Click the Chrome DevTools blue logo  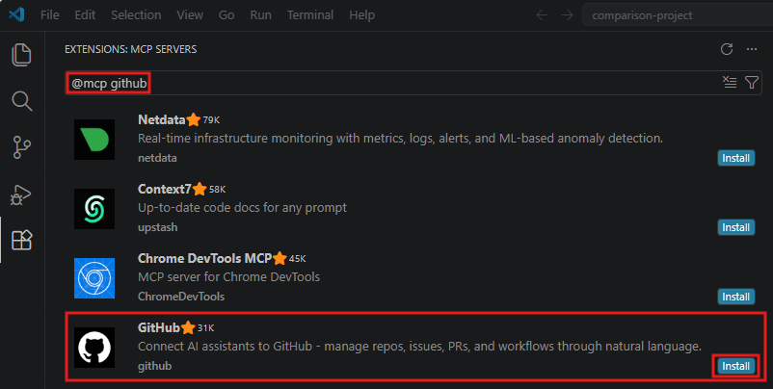tap(94, 278)
